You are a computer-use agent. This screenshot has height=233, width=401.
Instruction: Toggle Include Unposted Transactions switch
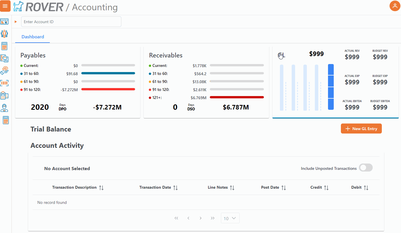tap(366, 168)
